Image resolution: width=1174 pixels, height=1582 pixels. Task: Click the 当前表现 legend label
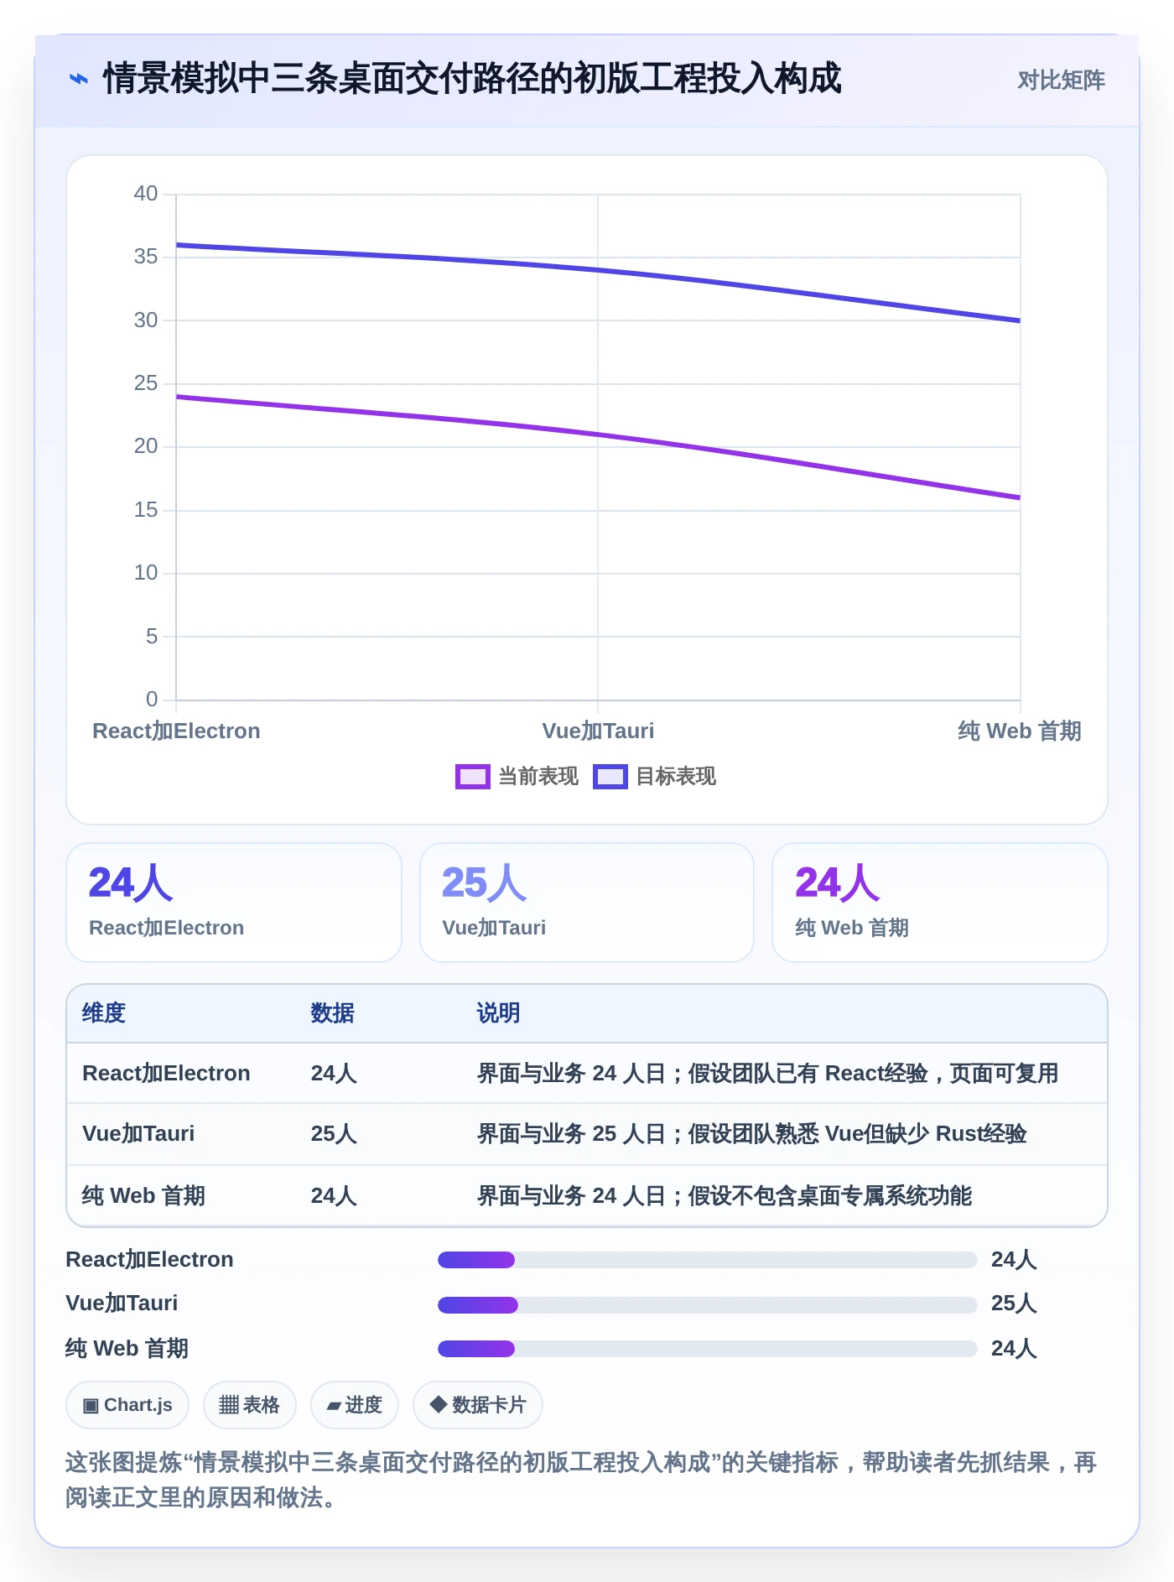click(538, 777)
